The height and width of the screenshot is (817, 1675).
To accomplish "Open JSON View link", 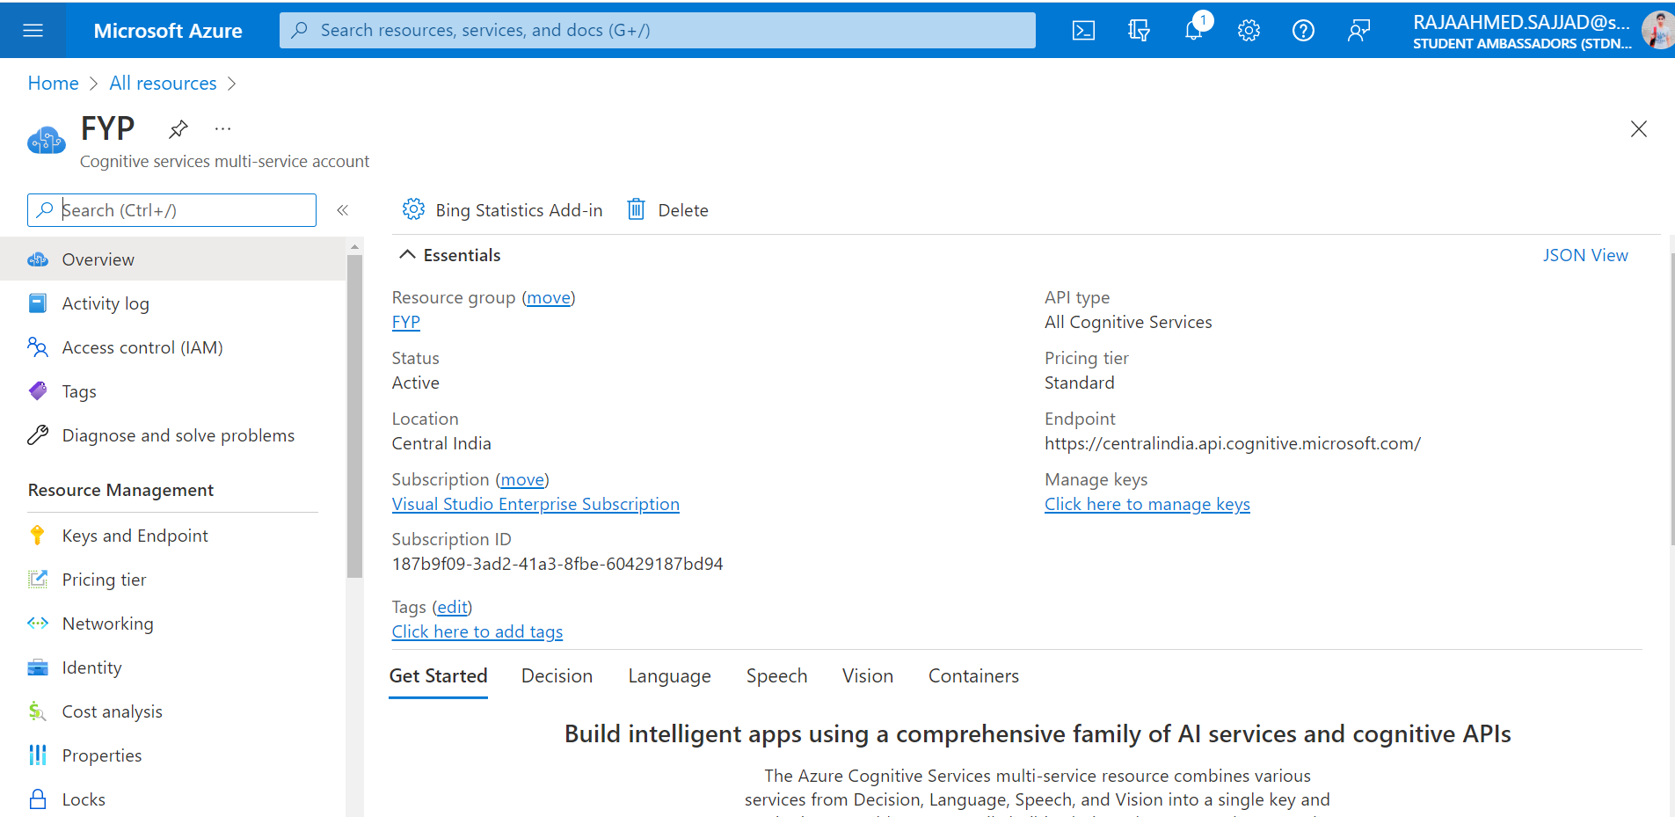I will (1585, 255).
